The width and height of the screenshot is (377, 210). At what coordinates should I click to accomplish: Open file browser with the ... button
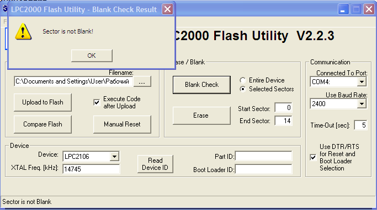click(142, 82)
